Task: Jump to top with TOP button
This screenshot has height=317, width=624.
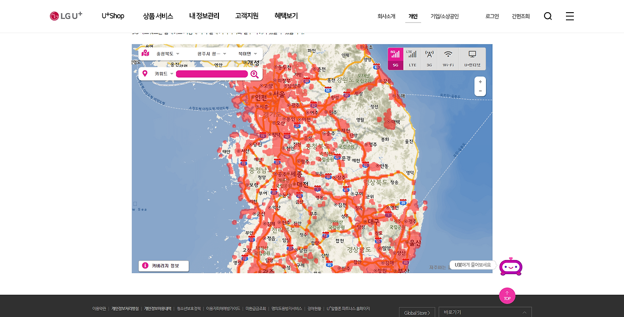Action: [x=507, y=296]
